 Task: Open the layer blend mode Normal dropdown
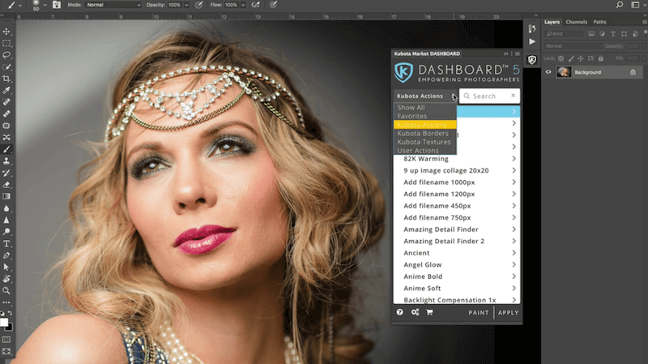(573, 46)
